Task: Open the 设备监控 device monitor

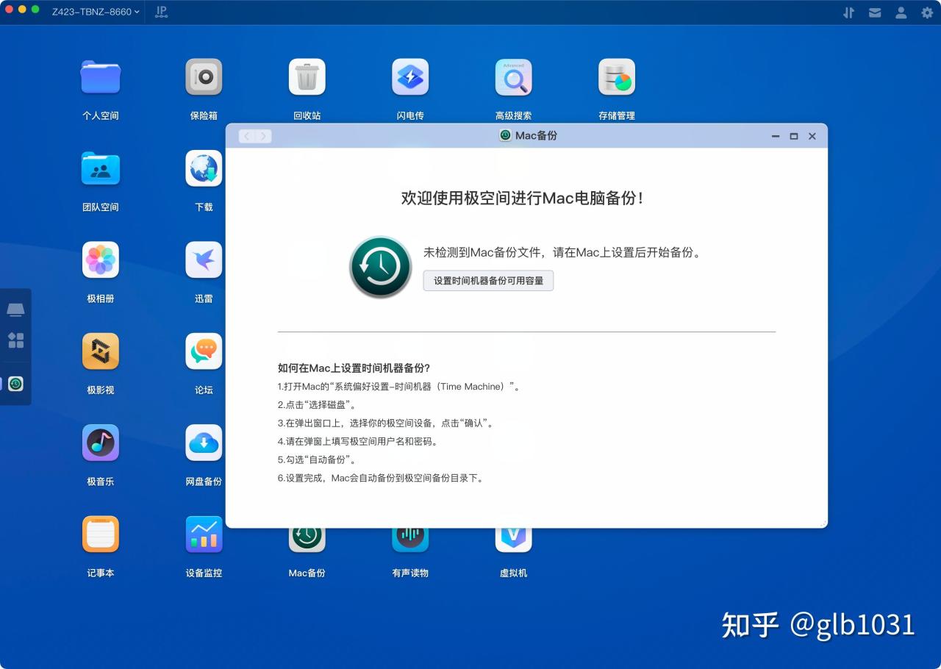Action: point(204,534)
